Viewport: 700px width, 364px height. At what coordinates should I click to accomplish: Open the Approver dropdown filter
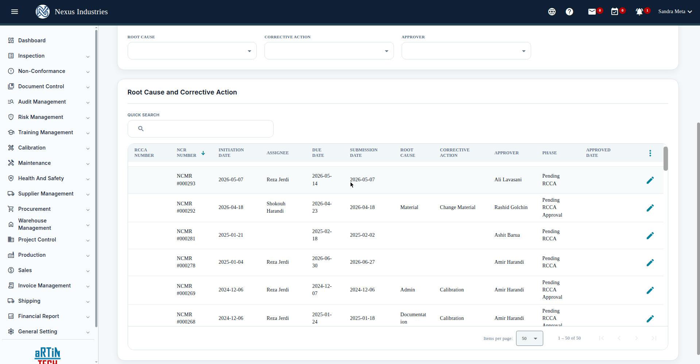coord(466,51)
